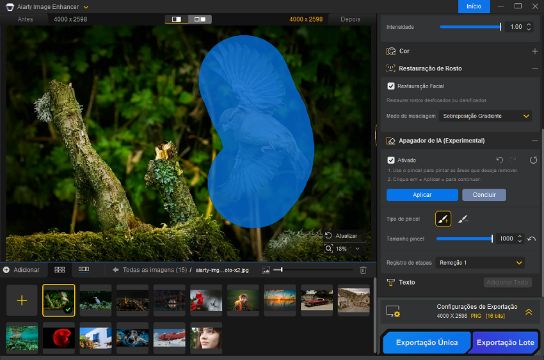This screenshot has height=360, width=544.
Task: Click the Depois label tab
Action: point(350,19)
